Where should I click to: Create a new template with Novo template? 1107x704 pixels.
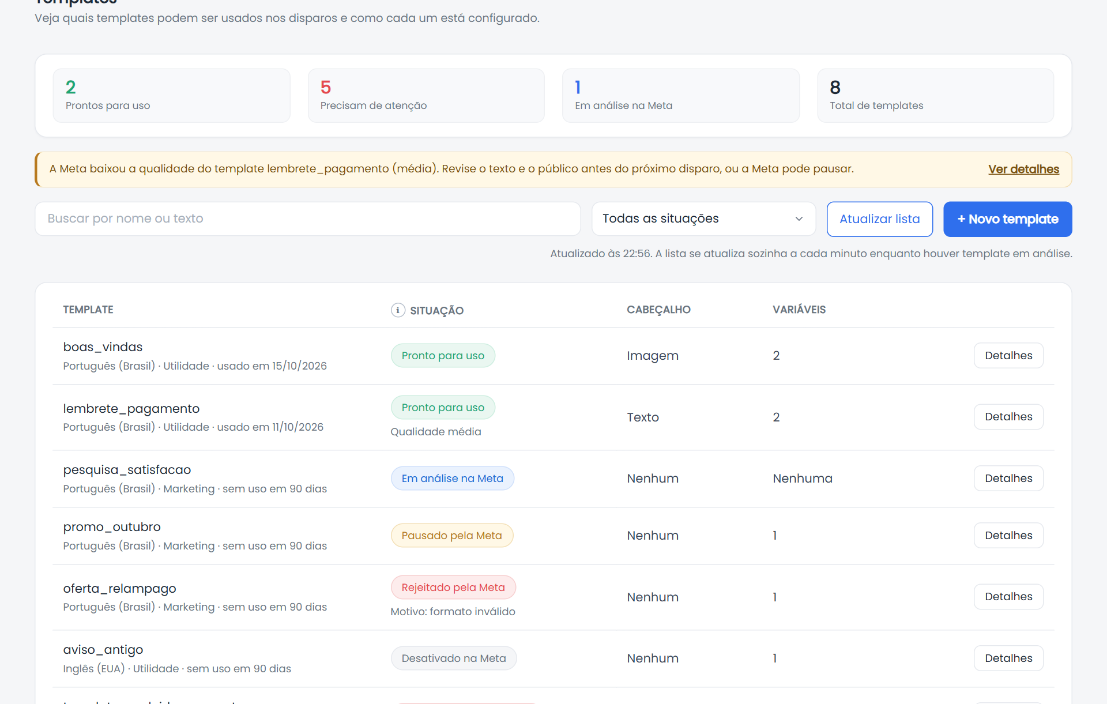pos(1007,219)
